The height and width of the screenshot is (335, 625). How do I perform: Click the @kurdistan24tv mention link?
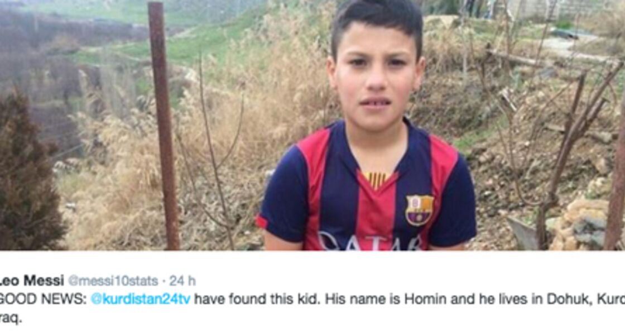click(x=140, y=299)
